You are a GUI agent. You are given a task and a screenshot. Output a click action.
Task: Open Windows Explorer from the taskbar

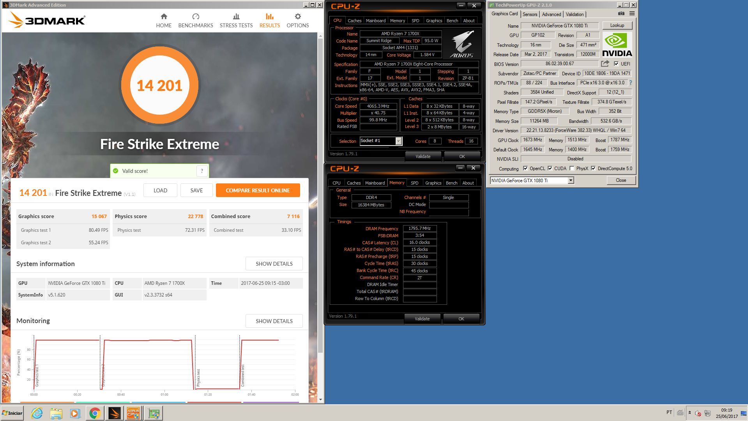(56, 413)
